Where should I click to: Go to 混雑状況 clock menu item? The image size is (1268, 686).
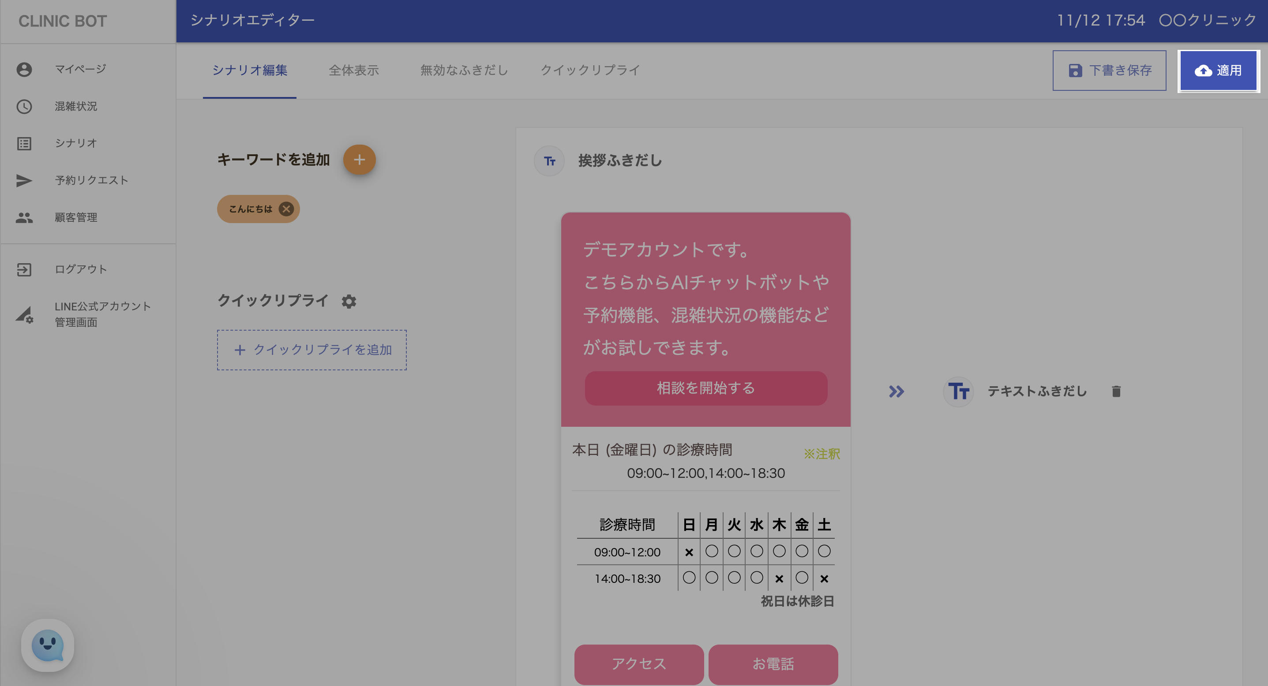tap(76, 106)
